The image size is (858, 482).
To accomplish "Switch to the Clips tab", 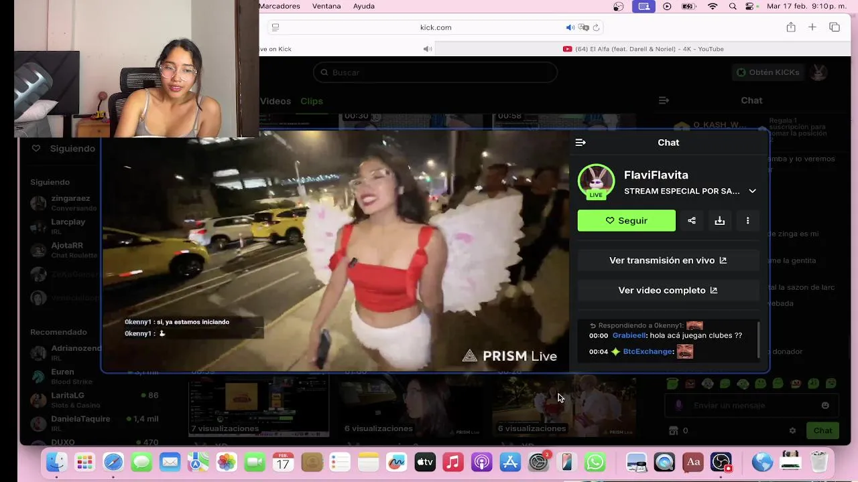I will (x=312, y=101).
